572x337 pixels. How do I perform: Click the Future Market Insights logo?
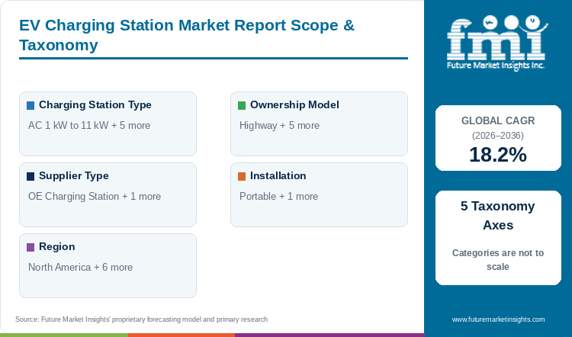click(x=497, y=43)
